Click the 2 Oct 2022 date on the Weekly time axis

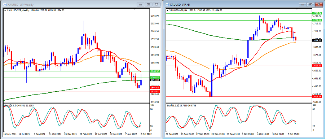coord(146,134)
